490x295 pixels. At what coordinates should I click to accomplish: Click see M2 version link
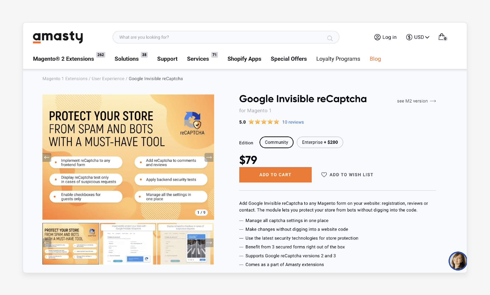416,101
